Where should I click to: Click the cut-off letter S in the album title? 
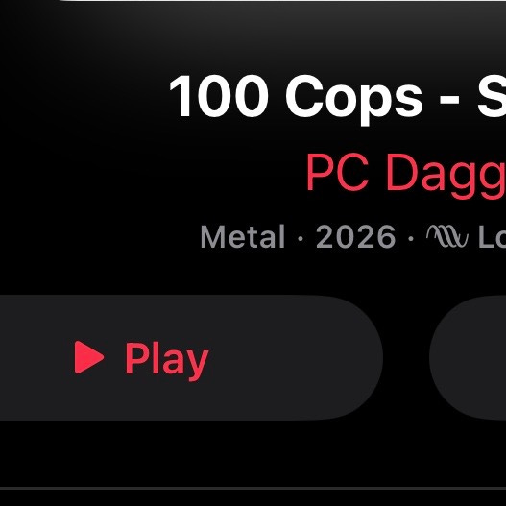pos(492,96)
